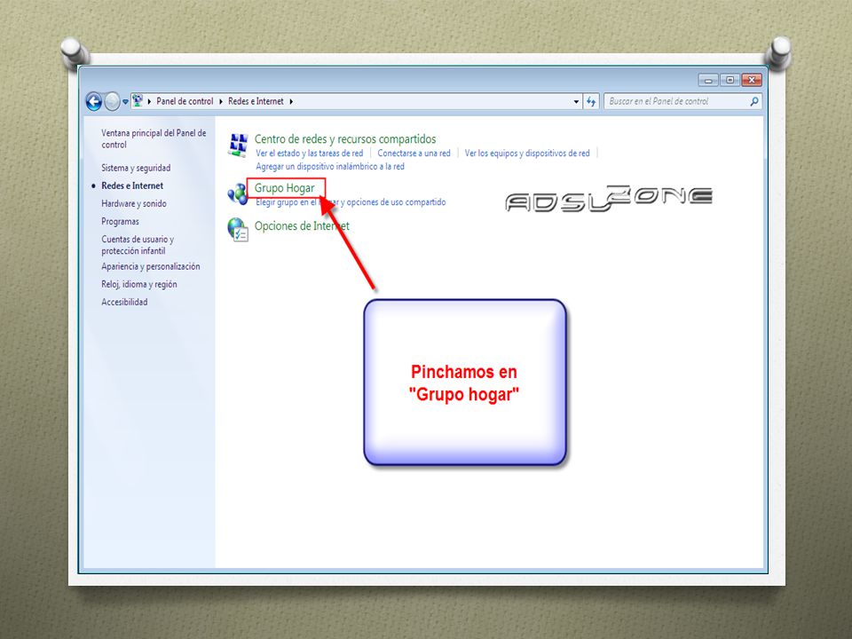
Task: Open Centro de redes y recursos compartidos
Action: click(x=345, y=139)
